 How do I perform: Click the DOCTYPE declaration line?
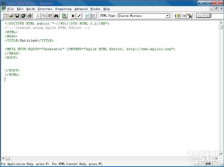[x=57, y=23]
